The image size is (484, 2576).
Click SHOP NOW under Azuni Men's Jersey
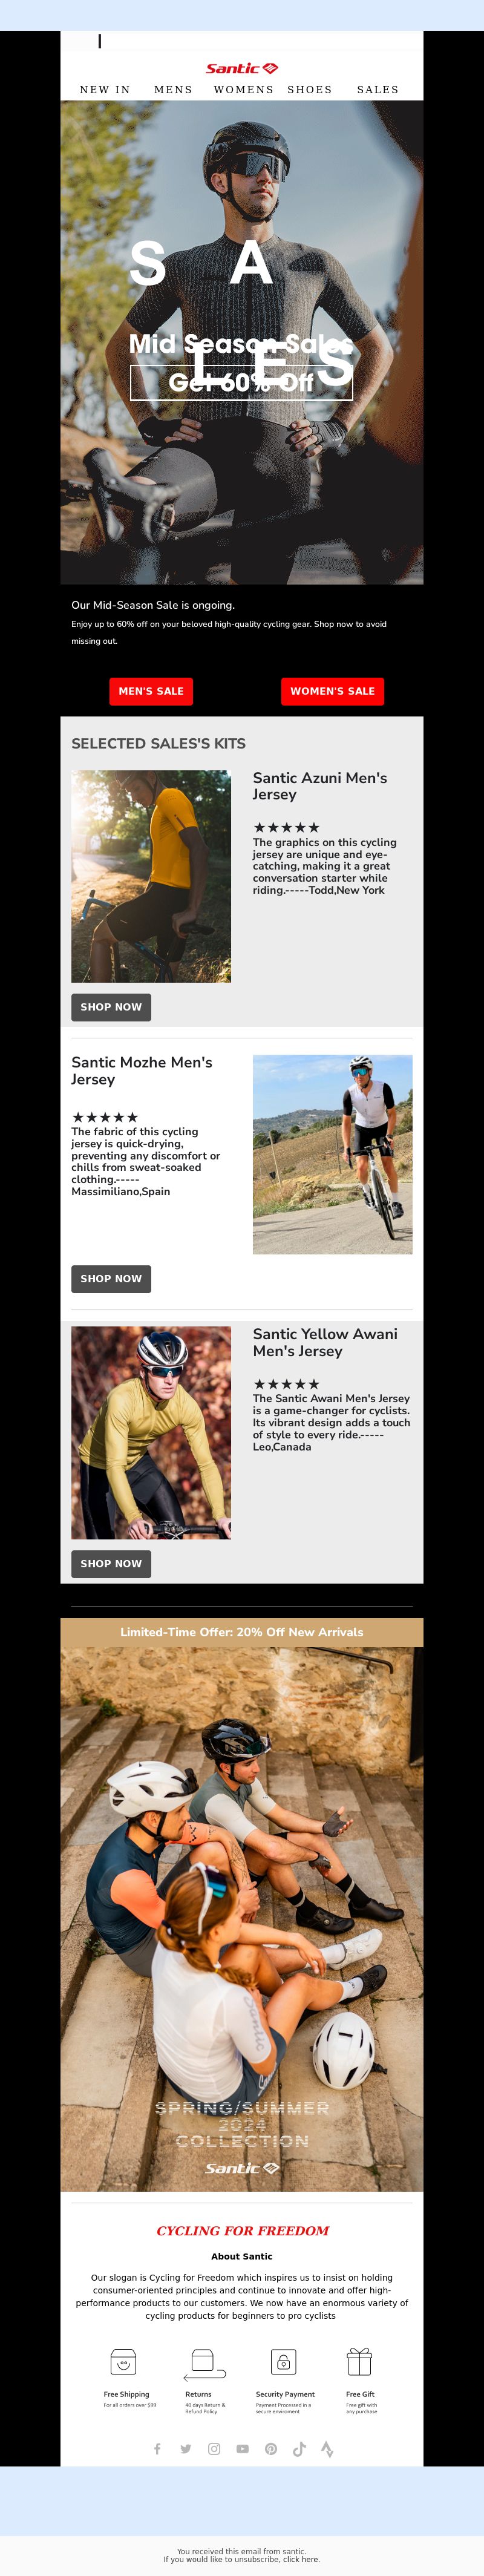click(111, 1007)
